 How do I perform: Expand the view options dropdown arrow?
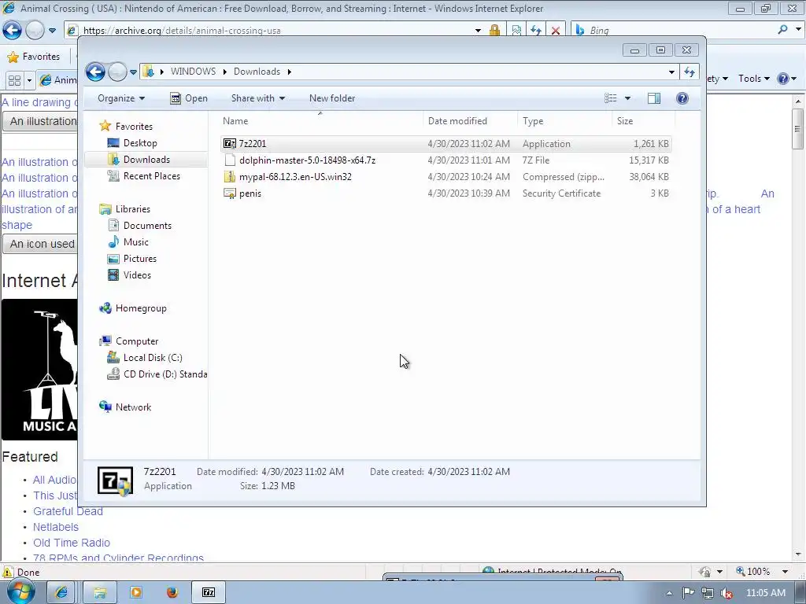627,98
